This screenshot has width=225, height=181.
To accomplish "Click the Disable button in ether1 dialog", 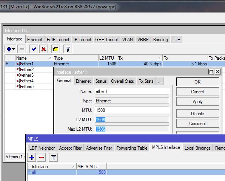I will click(x=197, y=114).
